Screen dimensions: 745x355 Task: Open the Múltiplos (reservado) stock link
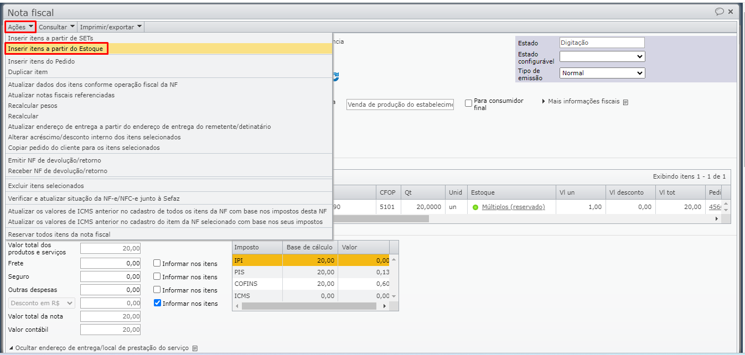coord(513,207)
